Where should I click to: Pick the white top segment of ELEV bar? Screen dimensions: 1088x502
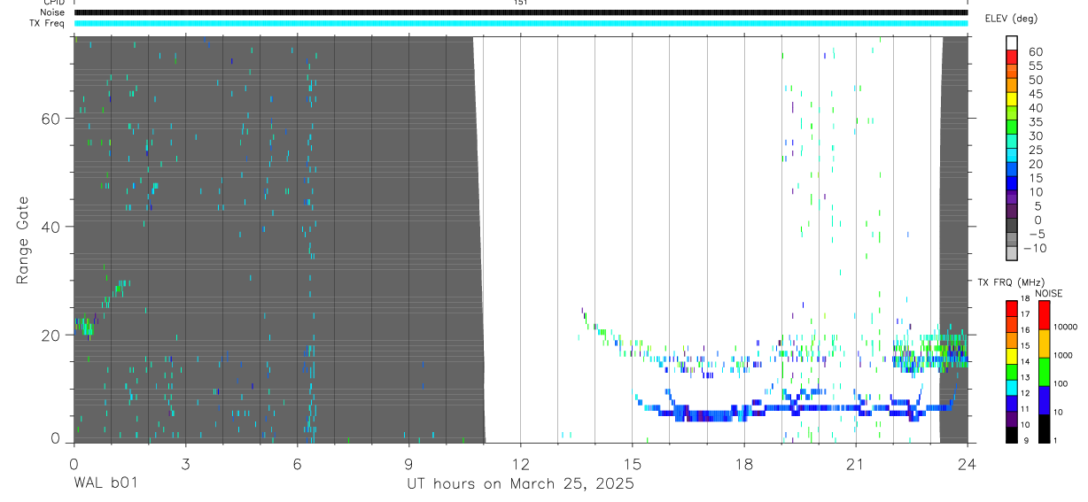click(x=1012, y=41)
